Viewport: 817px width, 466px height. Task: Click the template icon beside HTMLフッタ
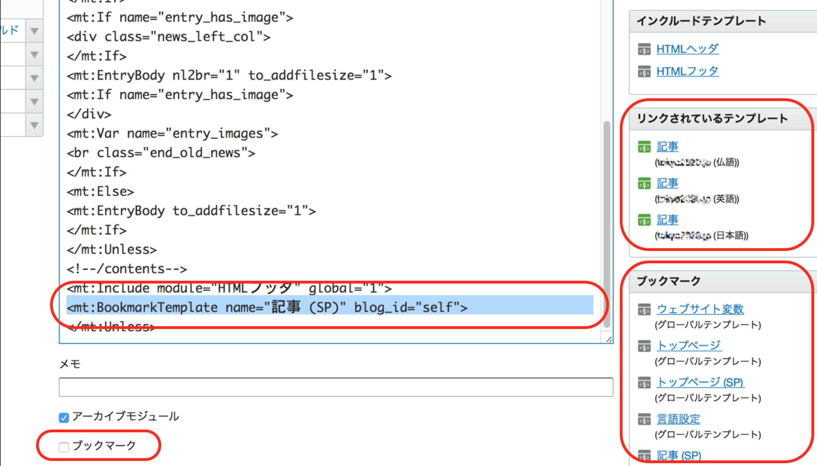tap(644, 71)
